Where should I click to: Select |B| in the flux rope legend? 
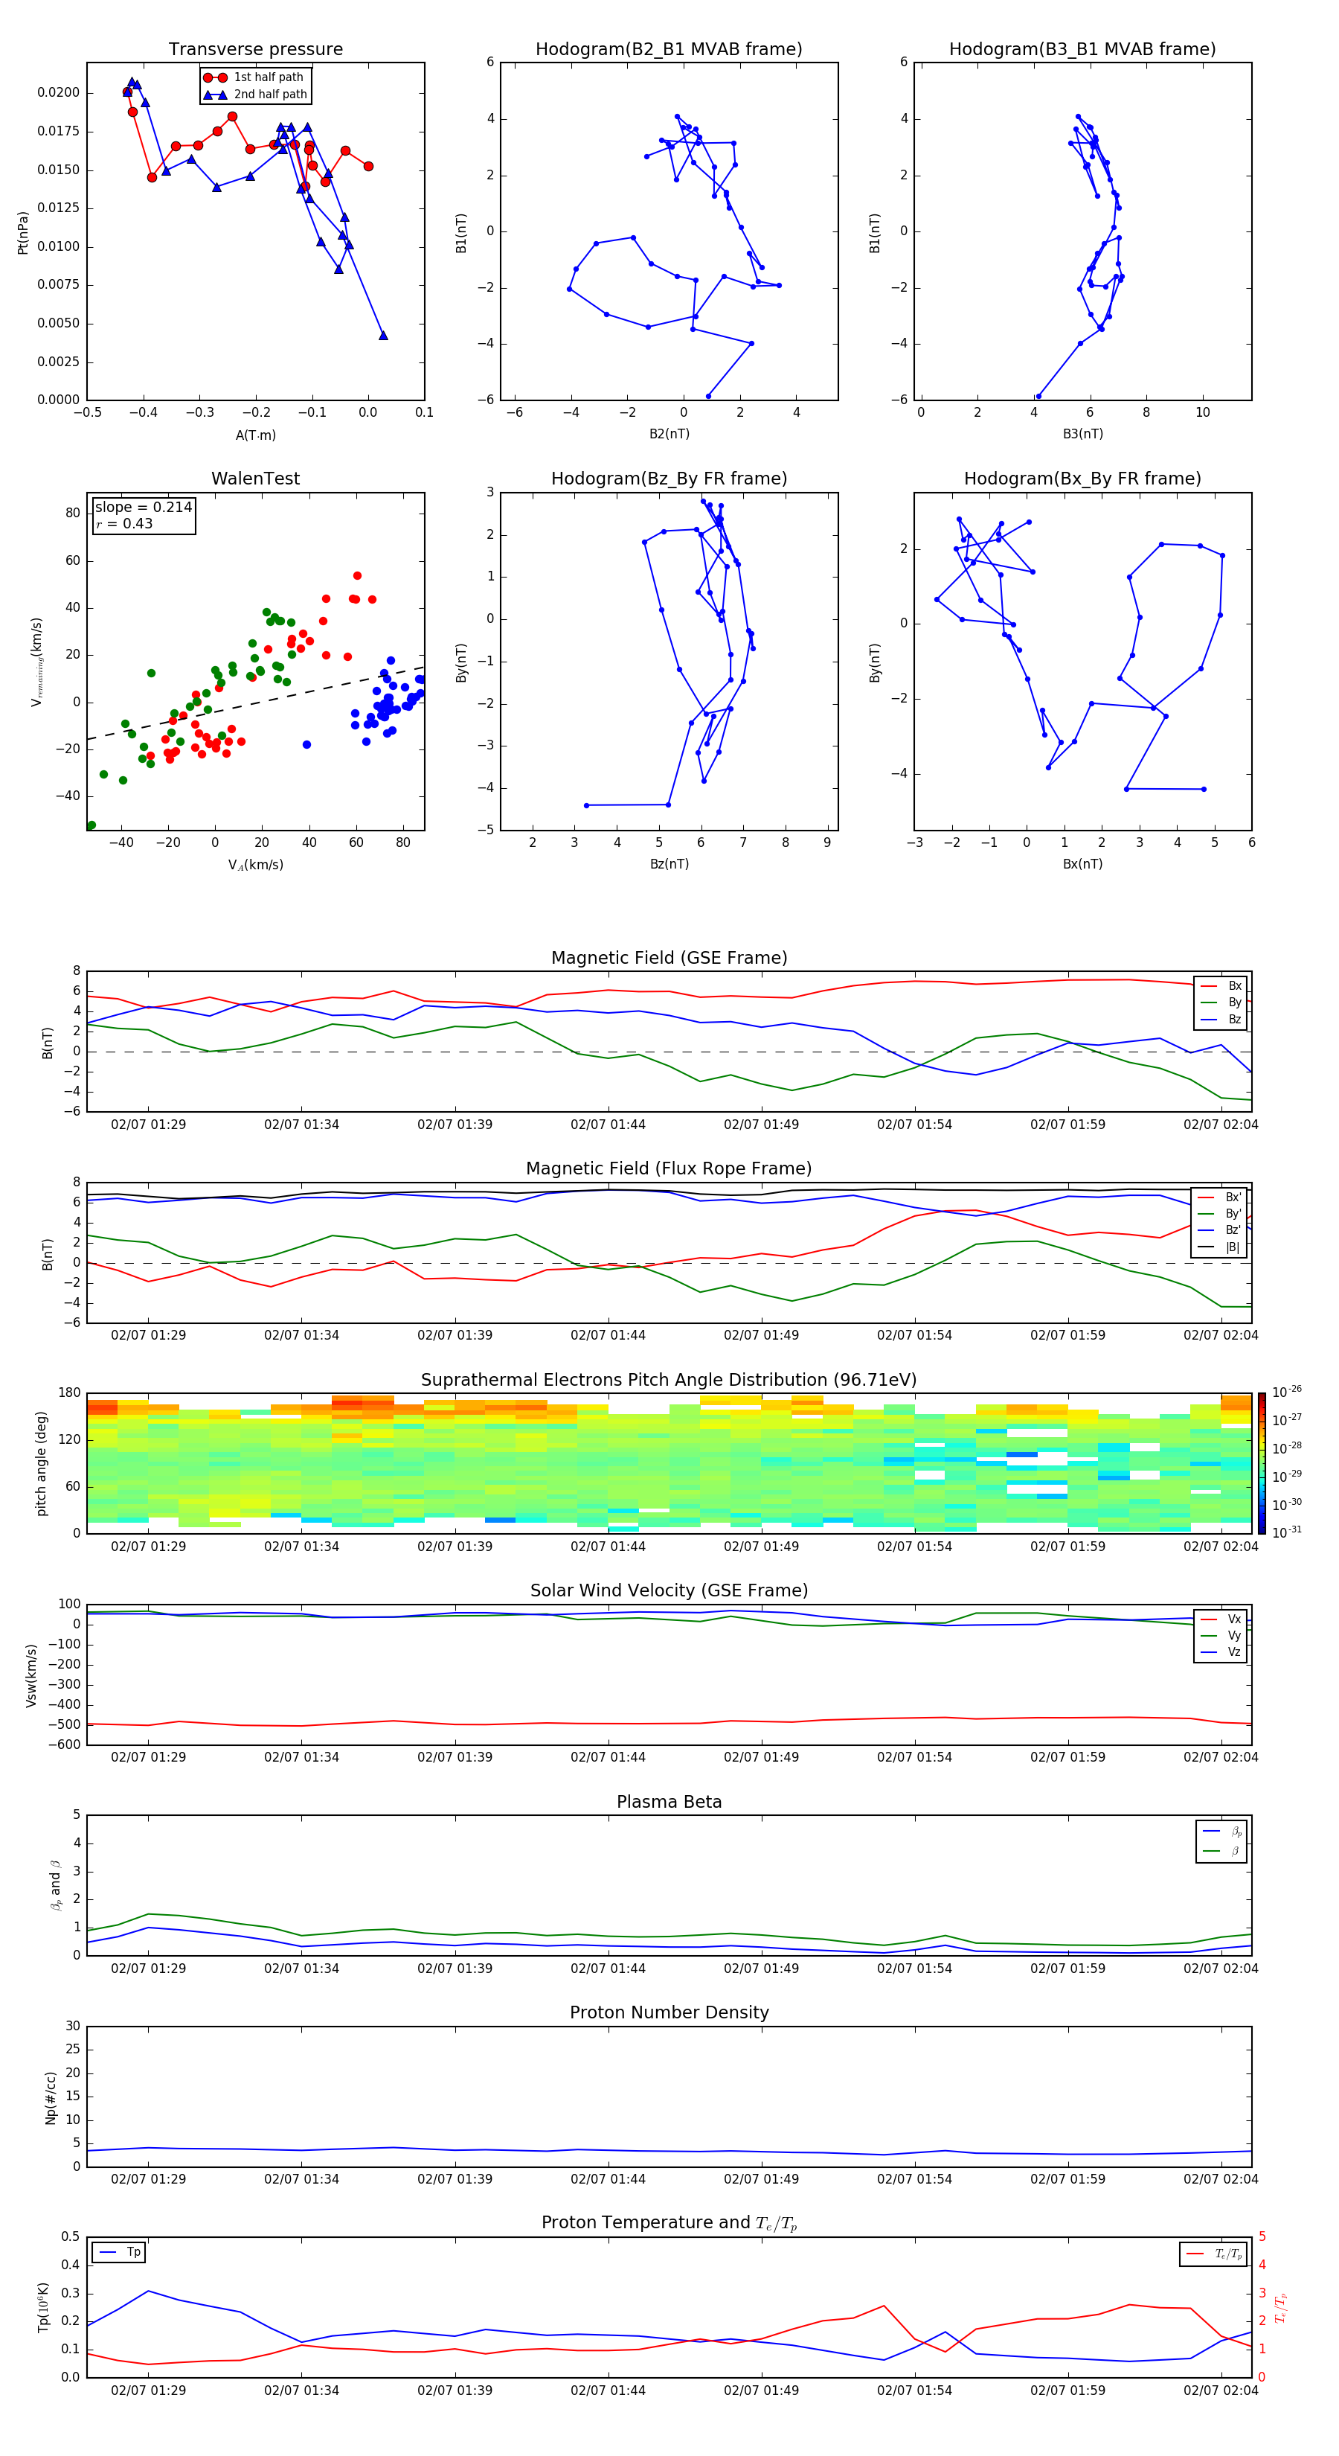(1220, 1247)
